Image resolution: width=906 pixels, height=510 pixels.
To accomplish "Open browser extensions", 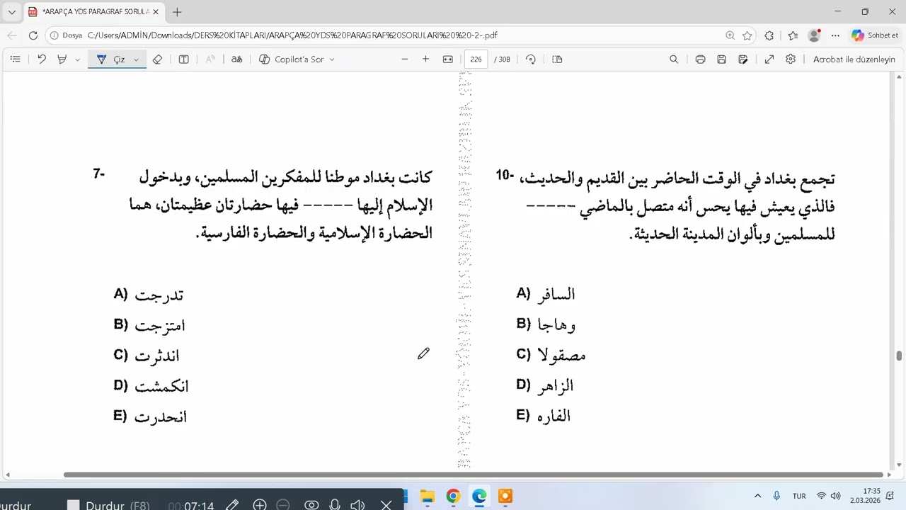I will (769, 35).
